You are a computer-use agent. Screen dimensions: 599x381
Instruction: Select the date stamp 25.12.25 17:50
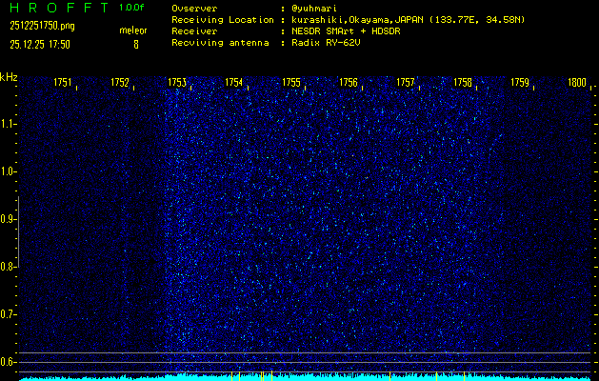tap(40, 45)
